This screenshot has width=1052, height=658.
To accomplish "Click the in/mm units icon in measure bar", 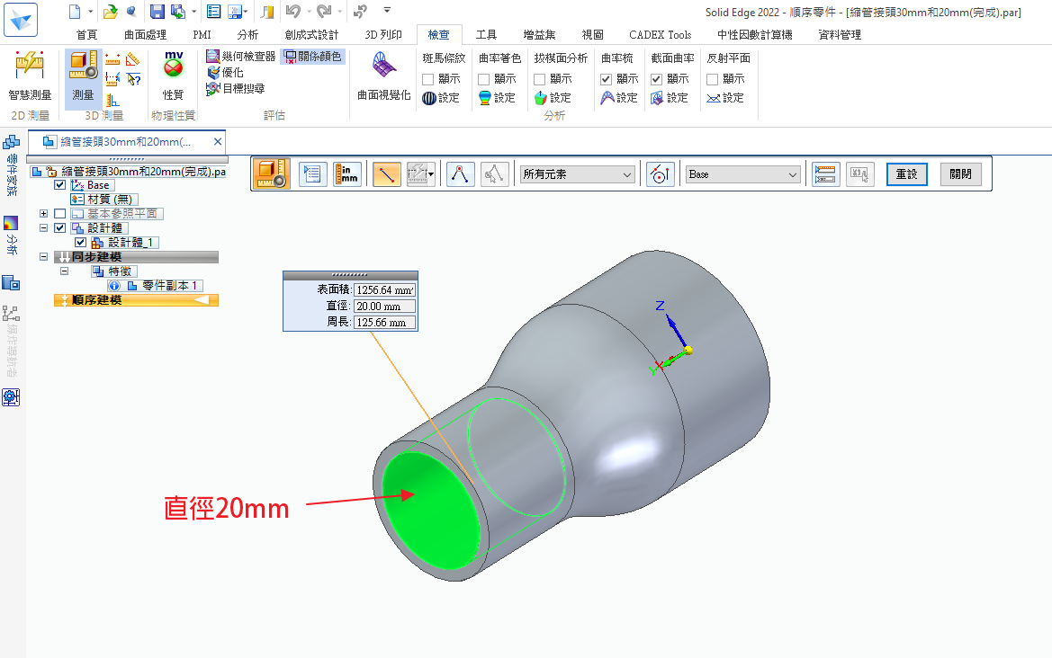I will [x=346, y=174].
